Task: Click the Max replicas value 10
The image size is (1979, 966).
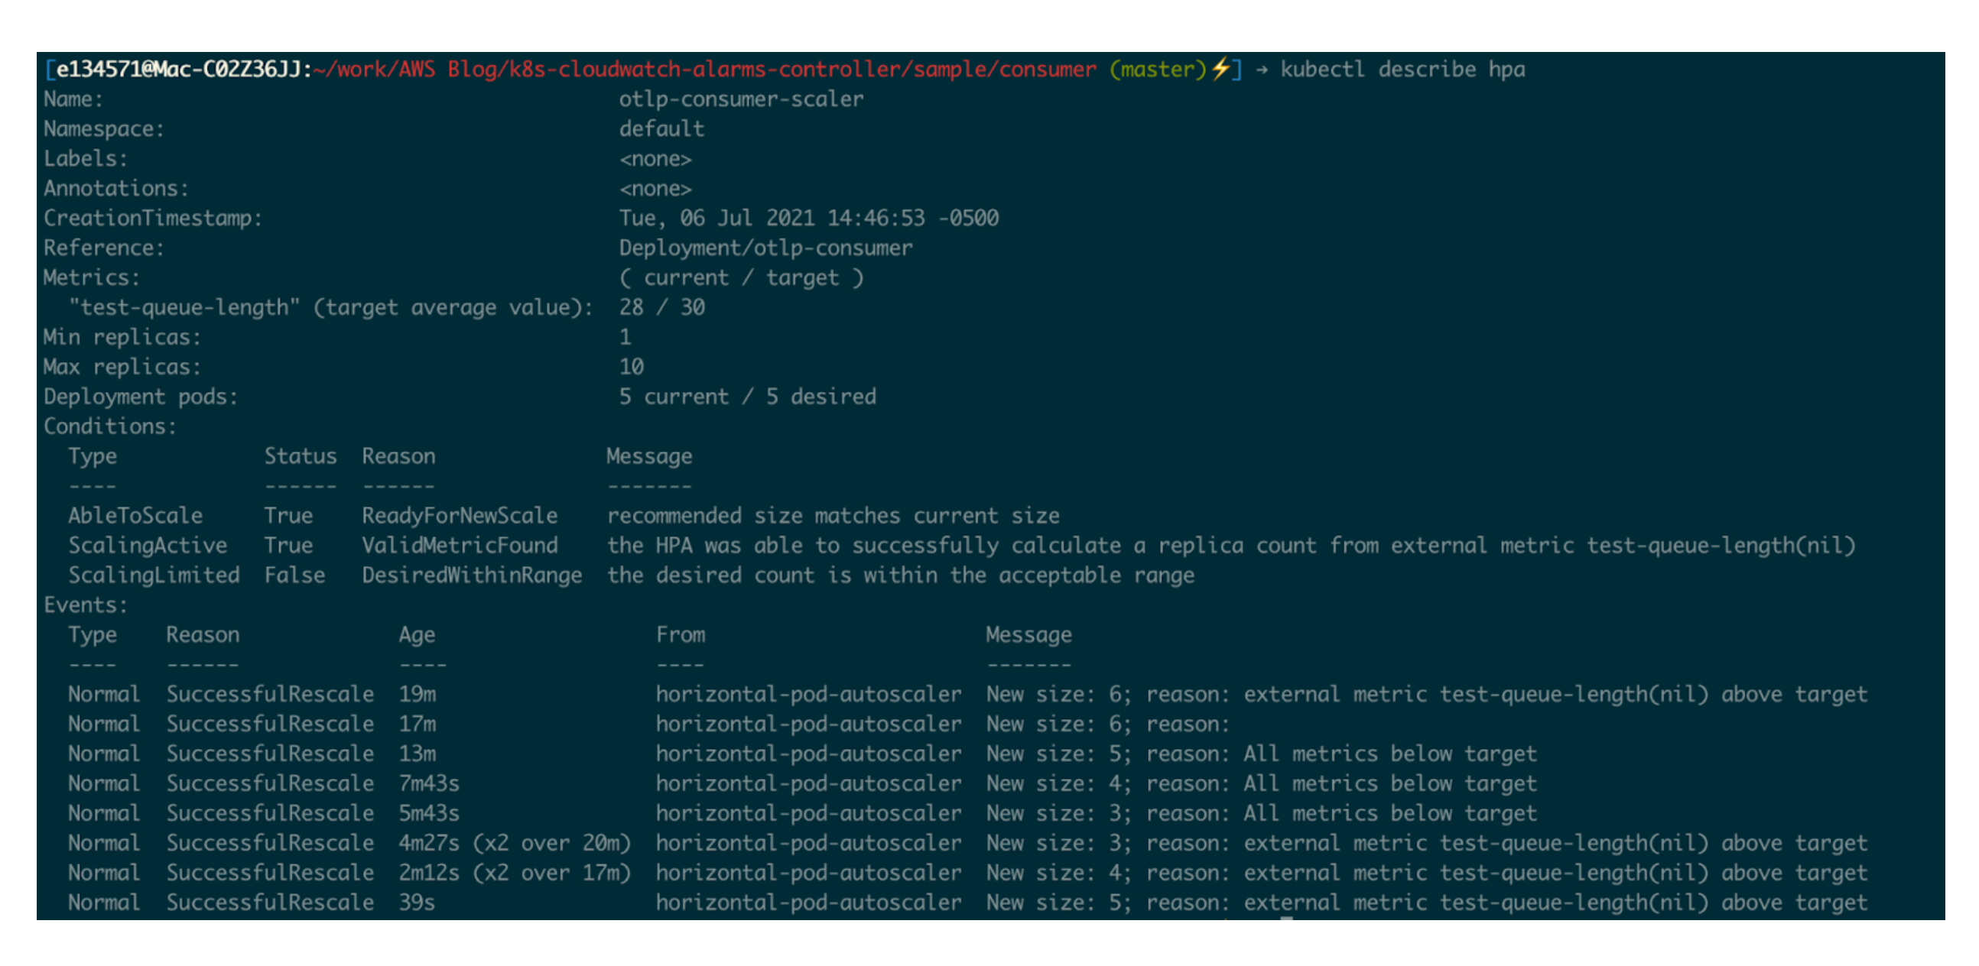Action: tap(632, 367)
